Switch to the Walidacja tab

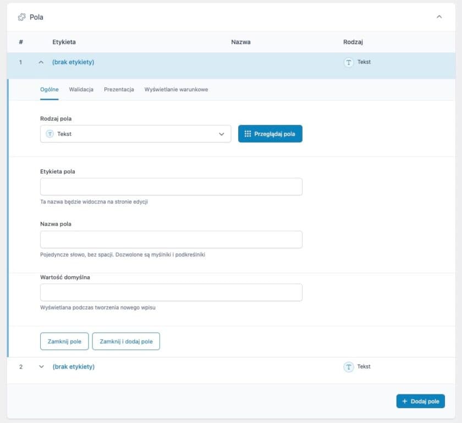(81, 89)
